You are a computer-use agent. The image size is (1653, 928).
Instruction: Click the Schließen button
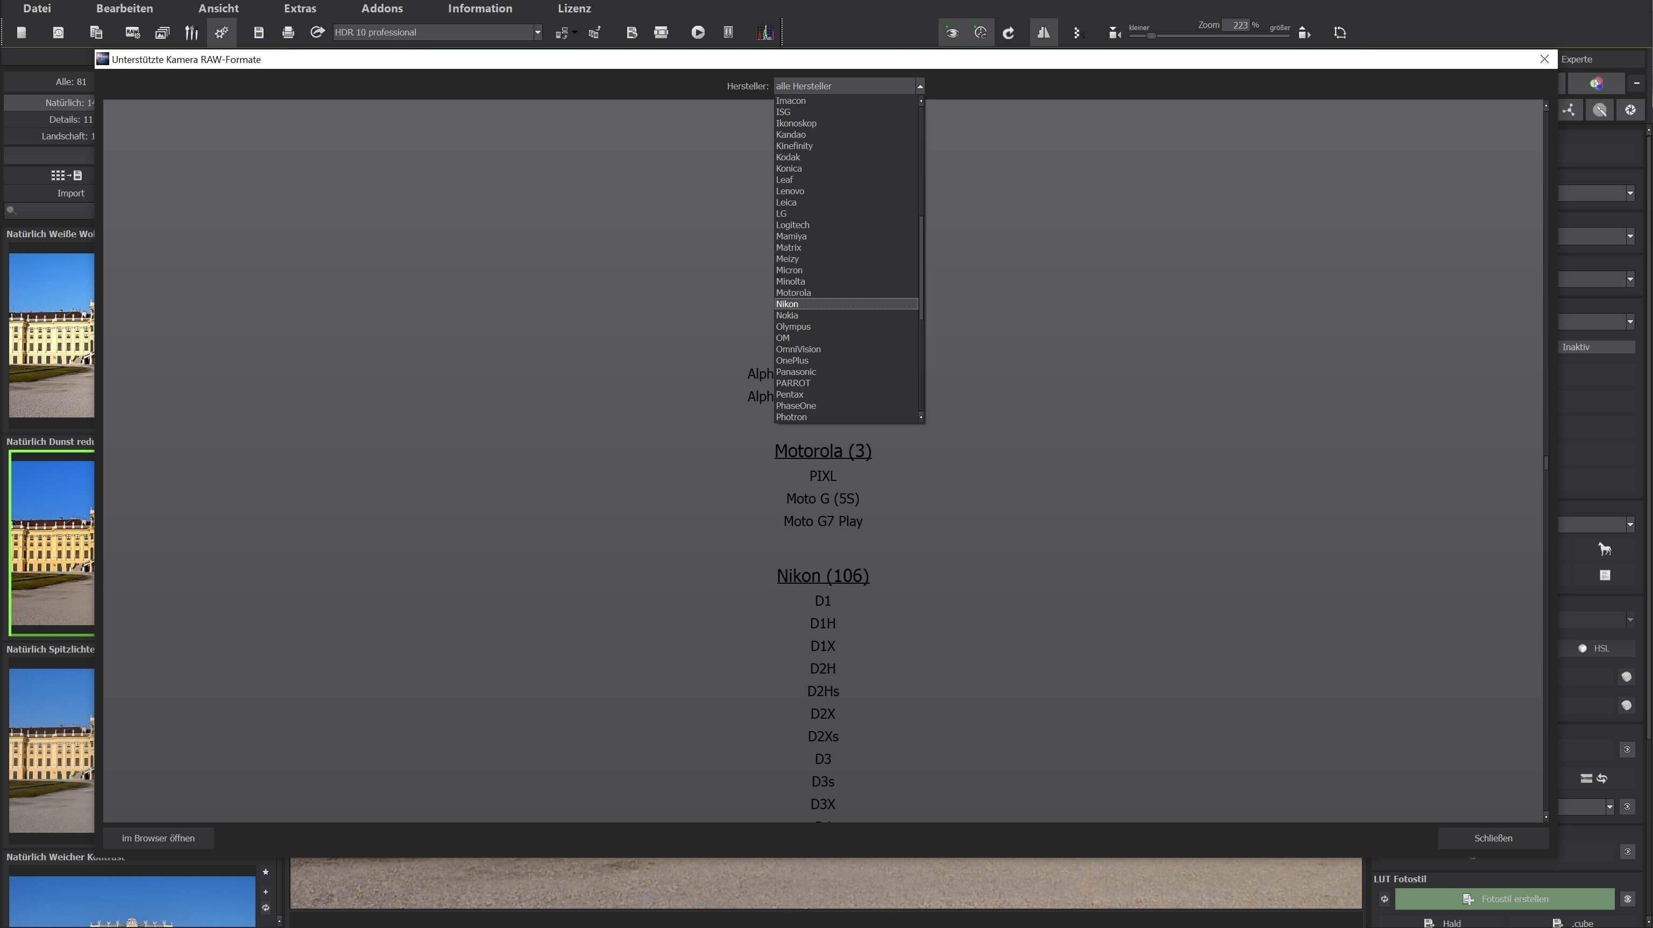point(1493,838)
